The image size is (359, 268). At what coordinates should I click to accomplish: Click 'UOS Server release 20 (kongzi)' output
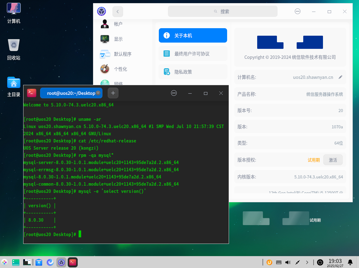click(61, 148)
